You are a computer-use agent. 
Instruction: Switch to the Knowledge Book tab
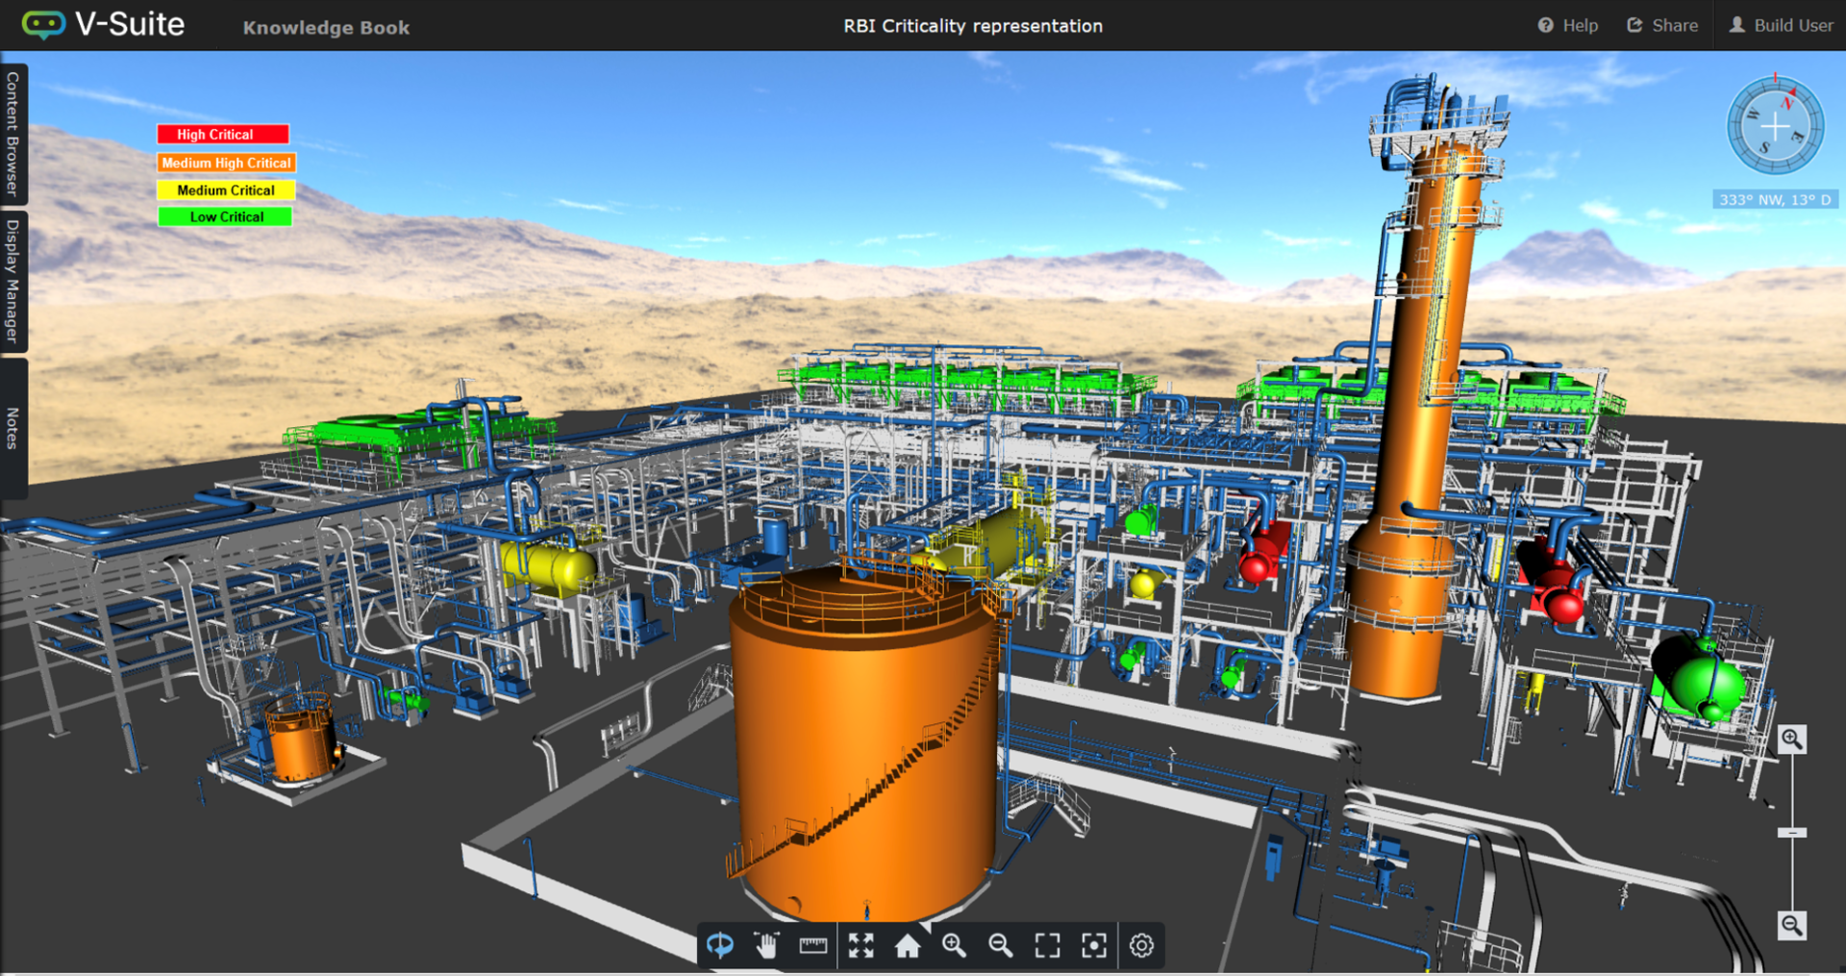(x=326, y=27)
